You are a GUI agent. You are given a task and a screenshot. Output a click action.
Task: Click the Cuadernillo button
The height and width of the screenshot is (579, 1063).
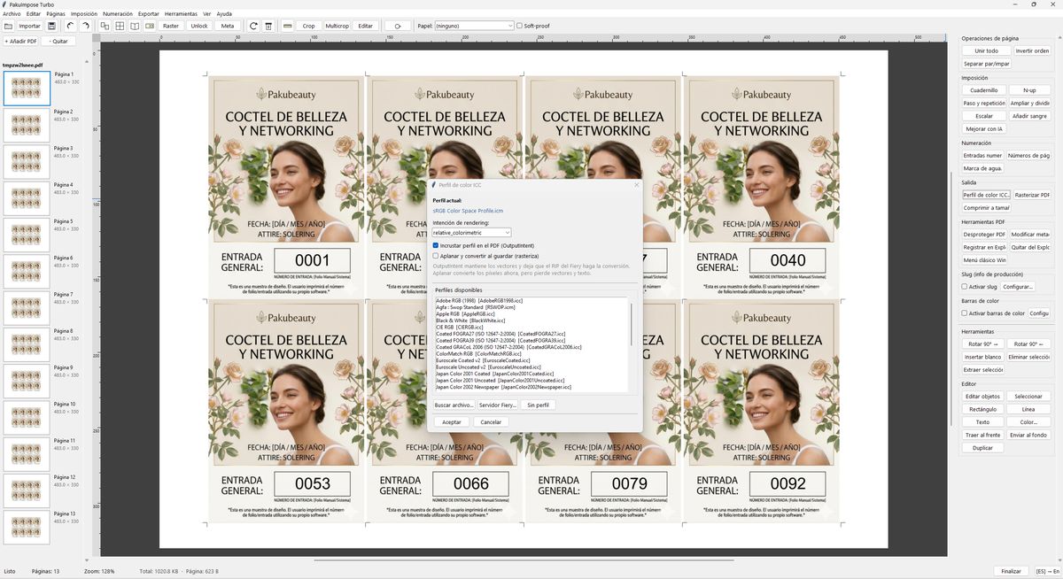pyautogui.click(x=983, y=90)
